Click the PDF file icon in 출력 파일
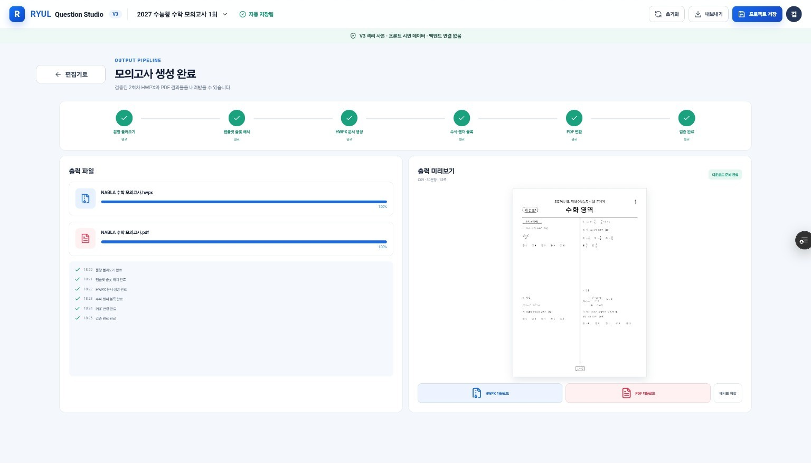 click(86, 239)
